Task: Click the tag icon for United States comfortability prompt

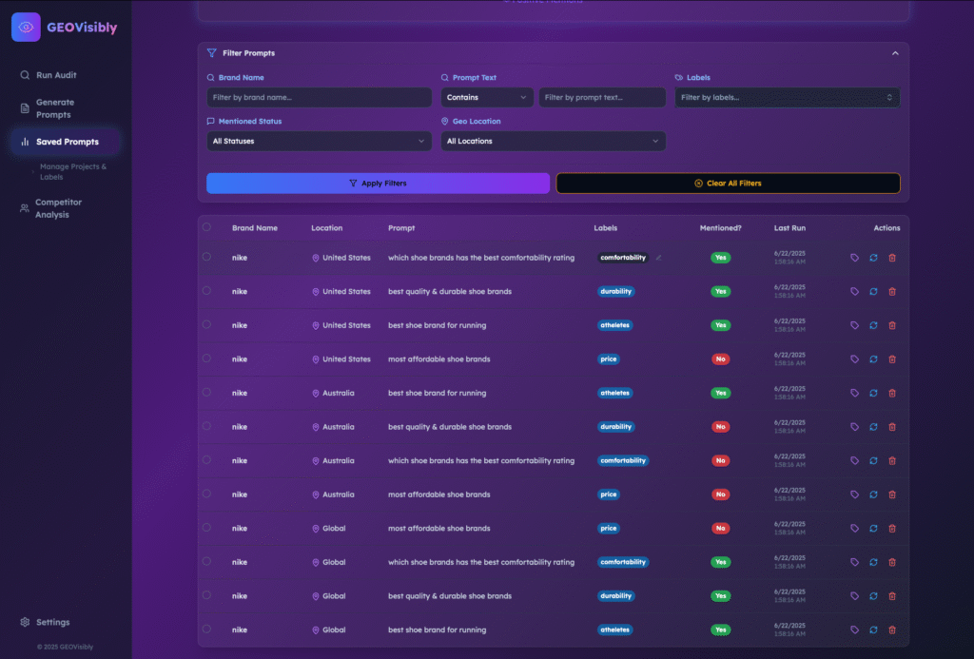Action: [854, 258]
